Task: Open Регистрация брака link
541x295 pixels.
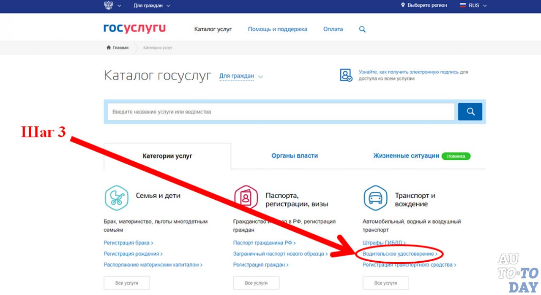Action: pos(128,243)
